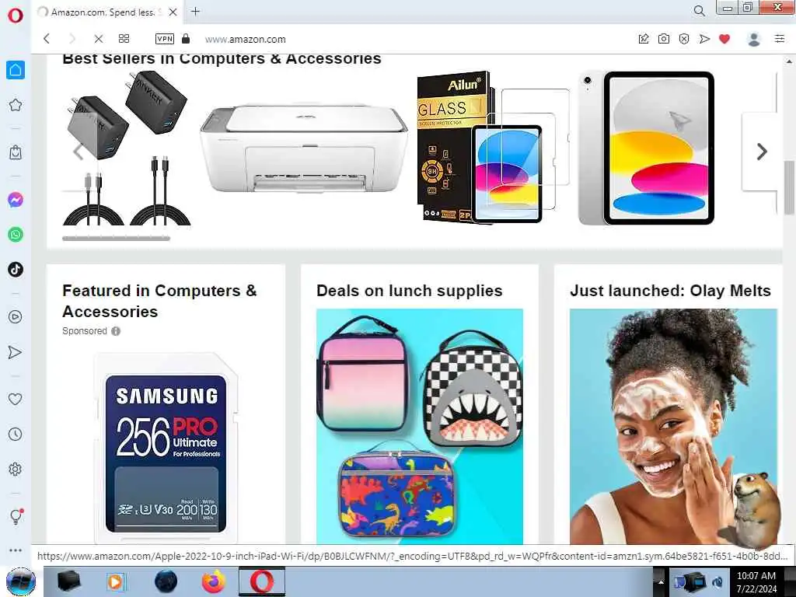The height and width of the screenshot is (597, 796).
Task: Open media player taskbar icon
Action: point(117,581)
